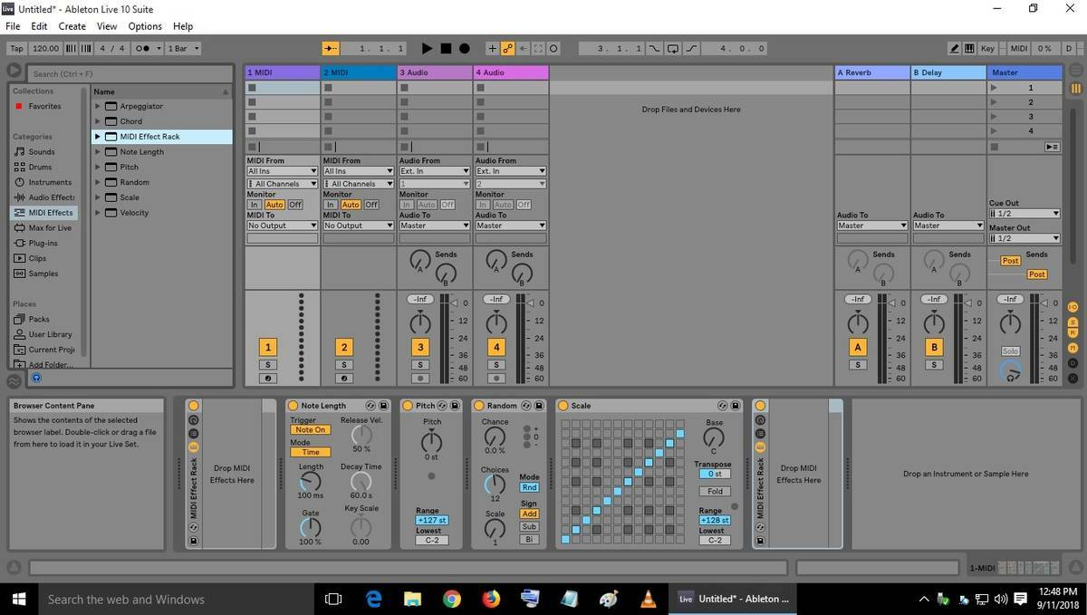Select Drums category in browser
Screen dimensions: 1087x615
tap(40, 167)
